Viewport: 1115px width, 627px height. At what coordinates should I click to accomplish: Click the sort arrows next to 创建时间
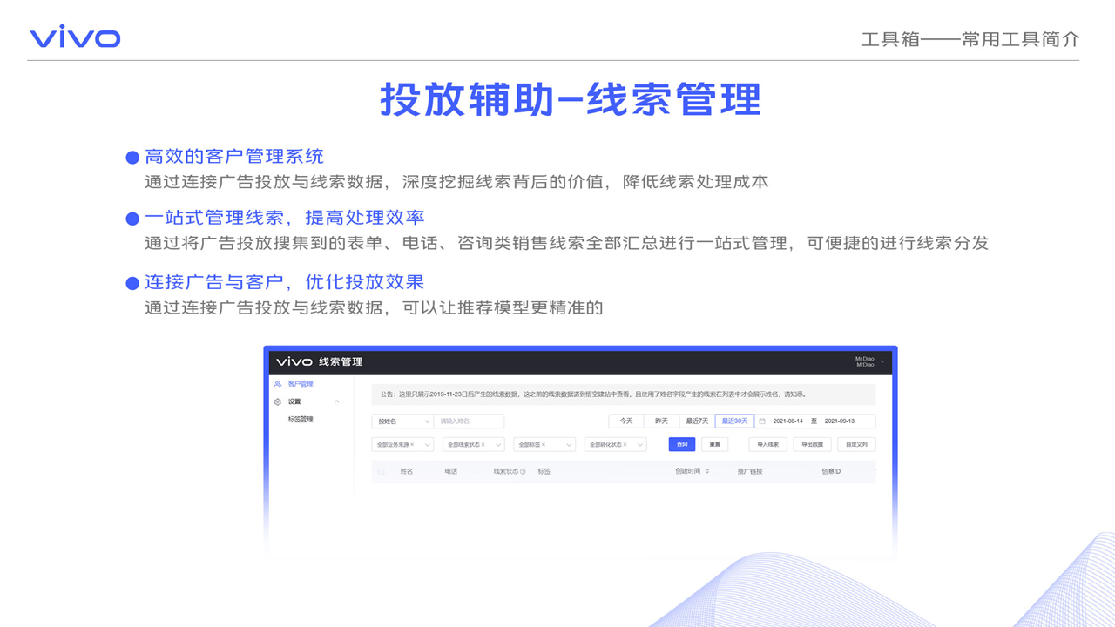click(707, 471)
